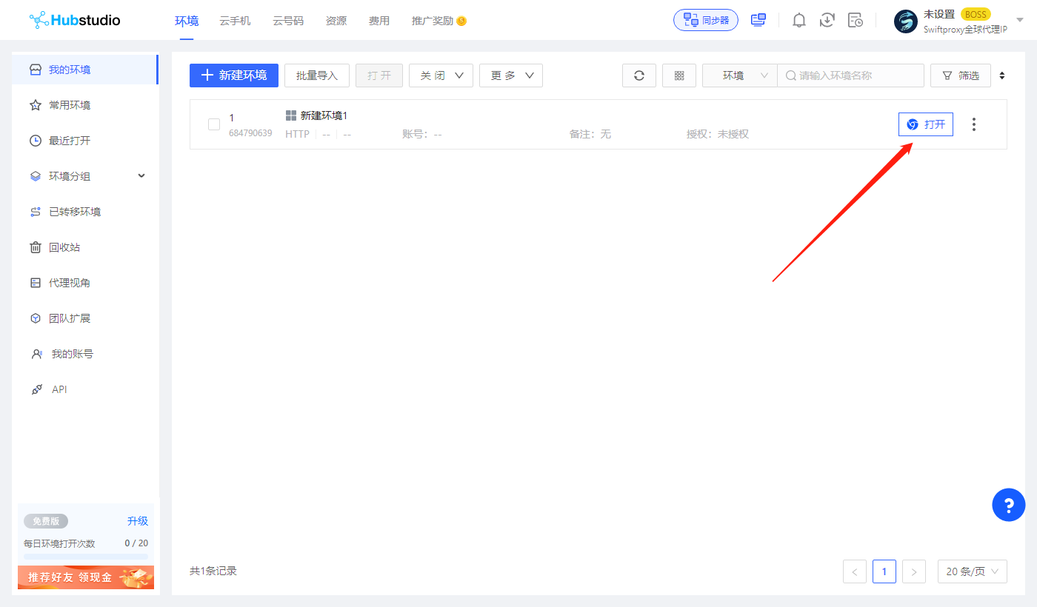Refresh the environment list
The height and width of the screenshot is (607, 1037).
(638, 75)
